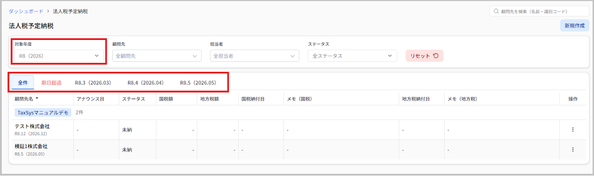Viewport: 594px width, 177px height.
Task: Click the search magnifier icon
Action: click(497, 11)
